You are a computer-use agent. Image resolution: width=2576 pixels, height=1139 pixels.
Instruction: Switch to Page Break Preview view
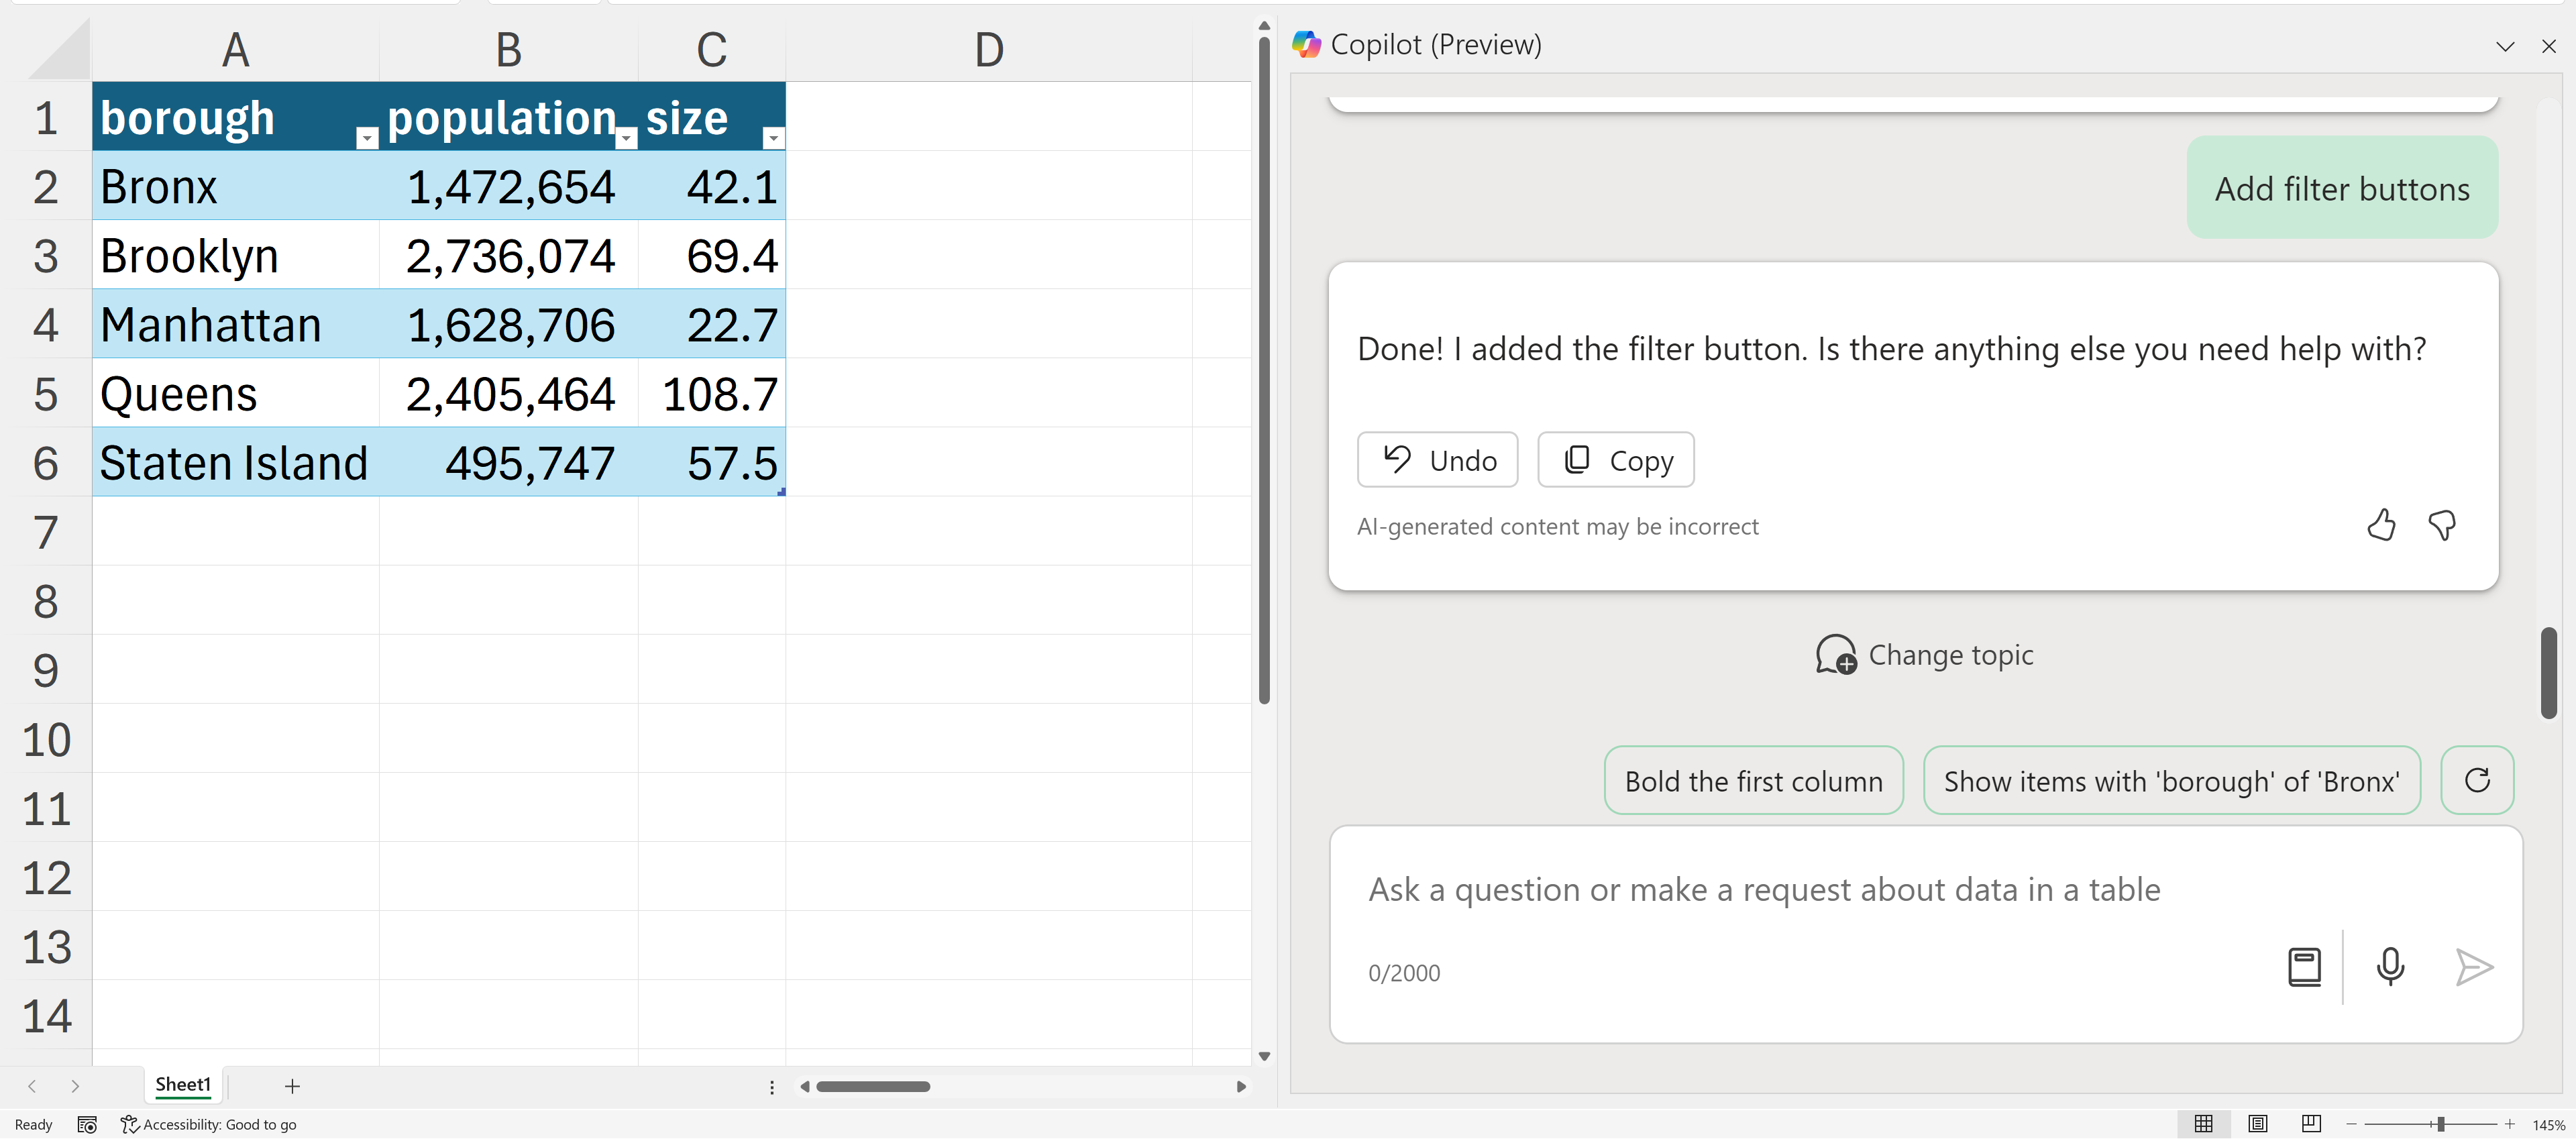[2311, 1124]
